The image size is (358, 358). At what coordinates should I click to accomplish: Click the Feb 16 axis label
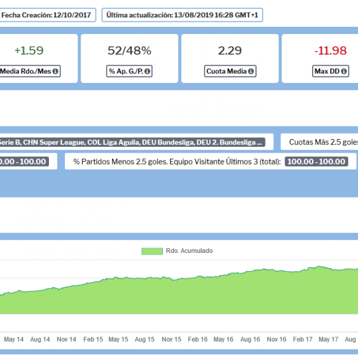(x=197, y=340)
